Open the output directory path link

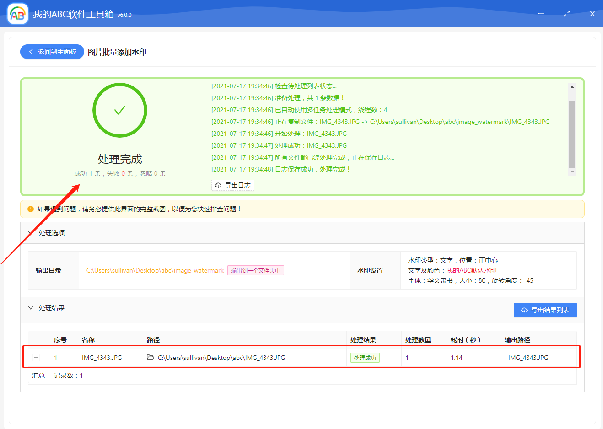tap(155, 270)
